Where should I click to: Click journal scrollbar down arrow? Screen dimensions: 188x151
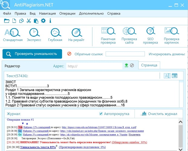click(180, 149)
